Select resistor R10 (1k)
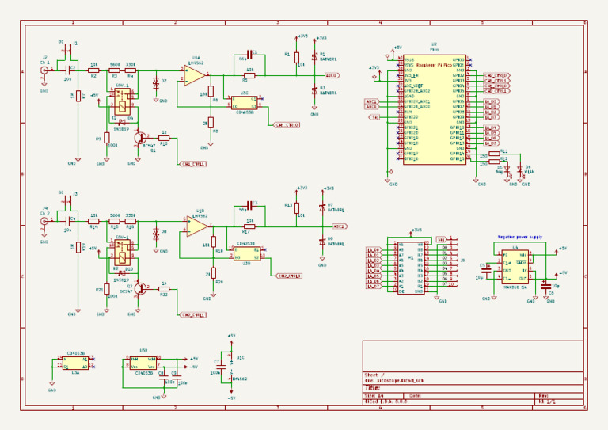608x430 pixels. tap(164, 138)
